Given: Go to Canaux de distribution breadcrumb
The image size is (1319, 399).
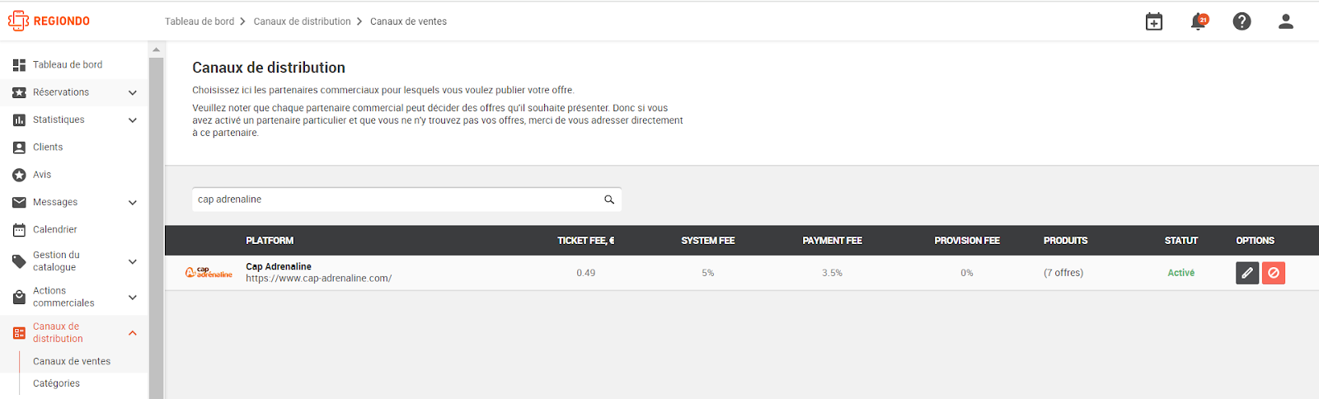Looking at the screenshot, I should pyautogui.click(x=302, y=21).
